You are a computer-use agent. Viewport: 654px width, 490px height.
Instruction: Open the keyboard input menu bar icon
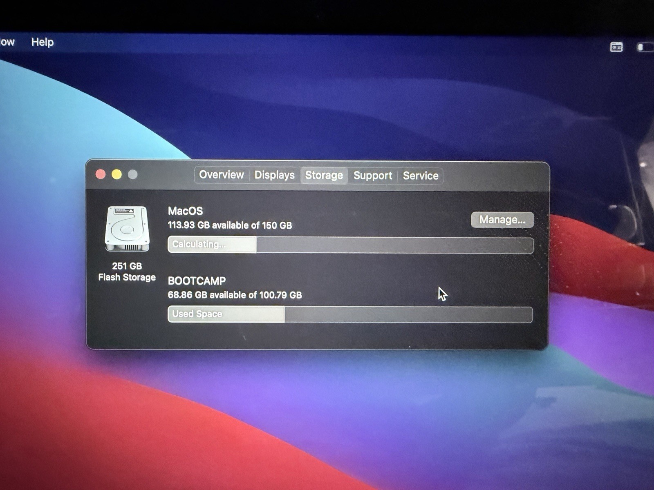point(616,47)
